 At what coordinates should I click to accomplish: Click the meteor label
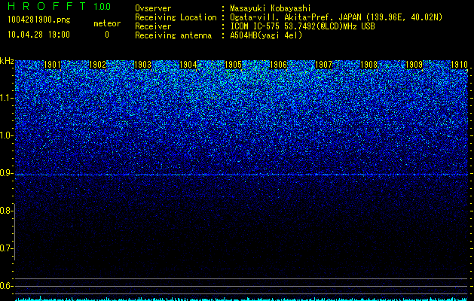pyautogui.click(x=107, y=23)
